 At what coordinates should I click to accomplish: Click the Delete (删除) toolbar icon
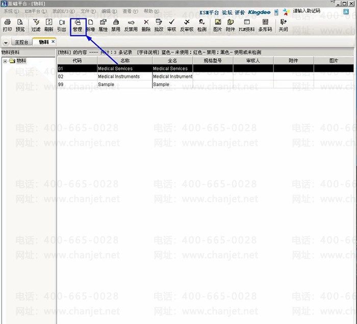point(146,26)
